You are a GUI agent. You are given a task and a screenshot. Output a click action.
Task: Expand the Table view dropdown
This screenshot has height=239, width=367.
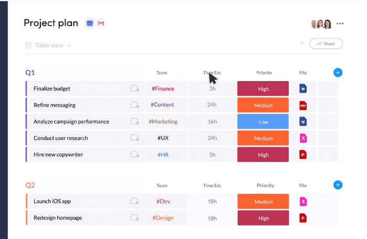[x=48, y=45]
